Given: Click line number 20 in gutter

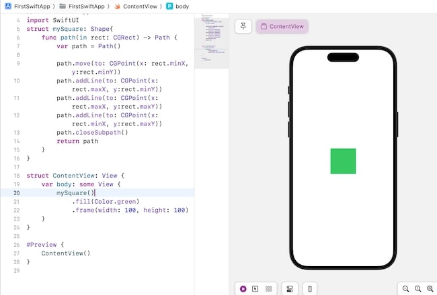Looking at the screenshot, I should pyautogui.click(x=16, y=192).
